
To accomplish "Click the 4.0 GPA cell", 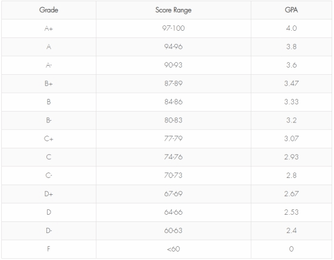I will 291,28.
